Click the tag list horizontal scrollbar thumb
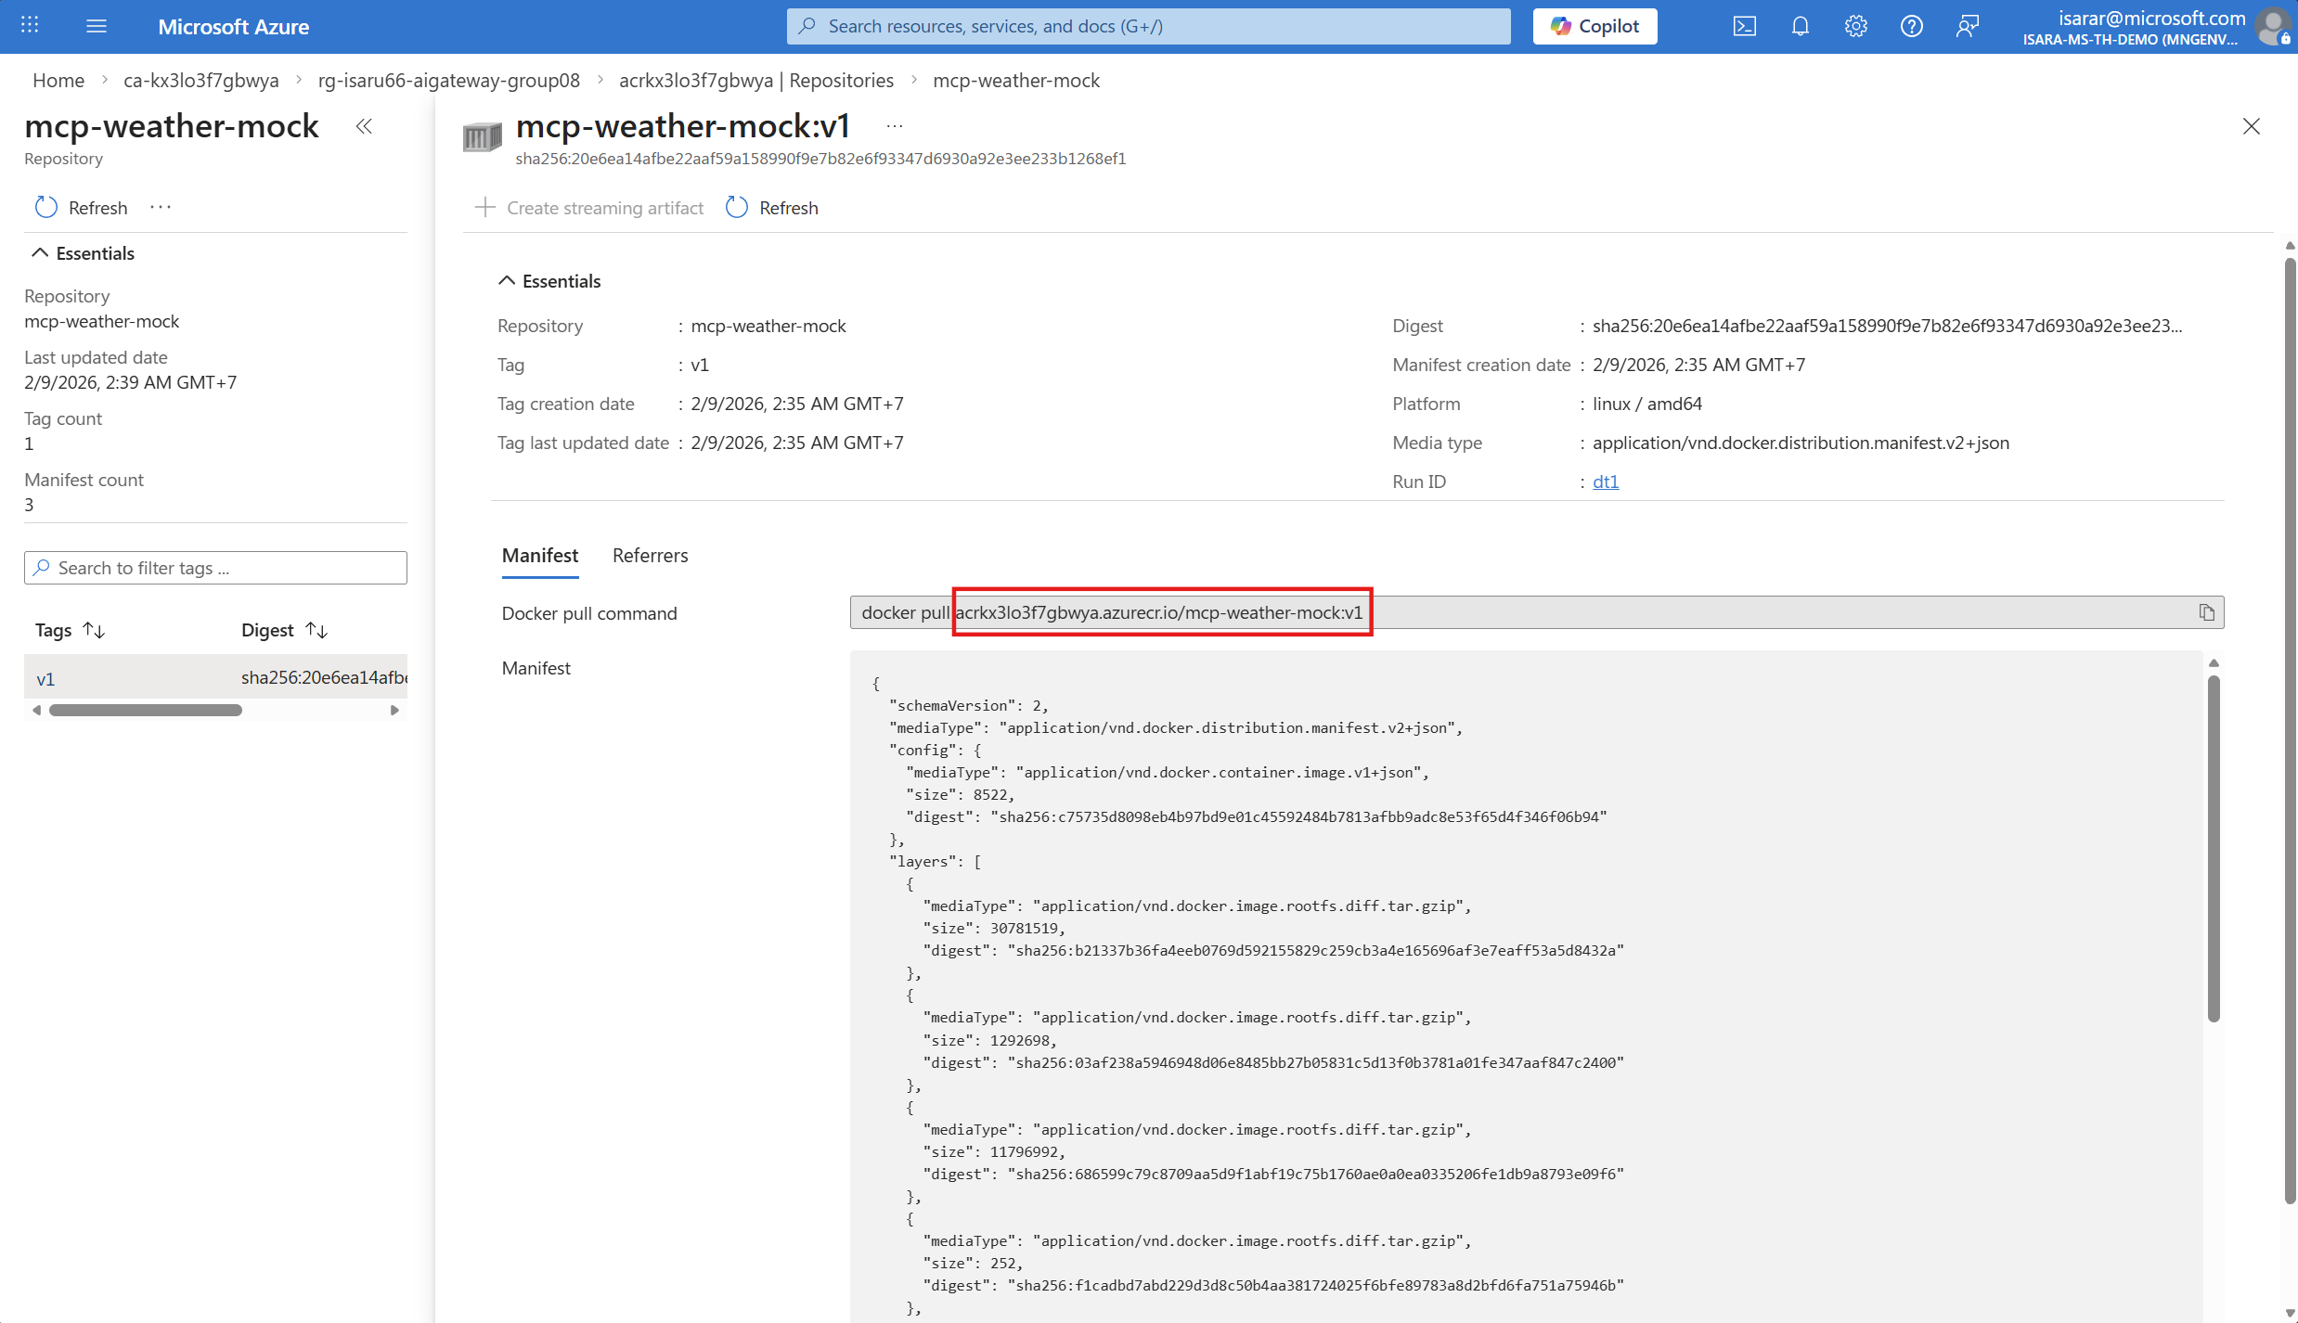This screenshot has height=1323, width=2298. click(146, 711)
